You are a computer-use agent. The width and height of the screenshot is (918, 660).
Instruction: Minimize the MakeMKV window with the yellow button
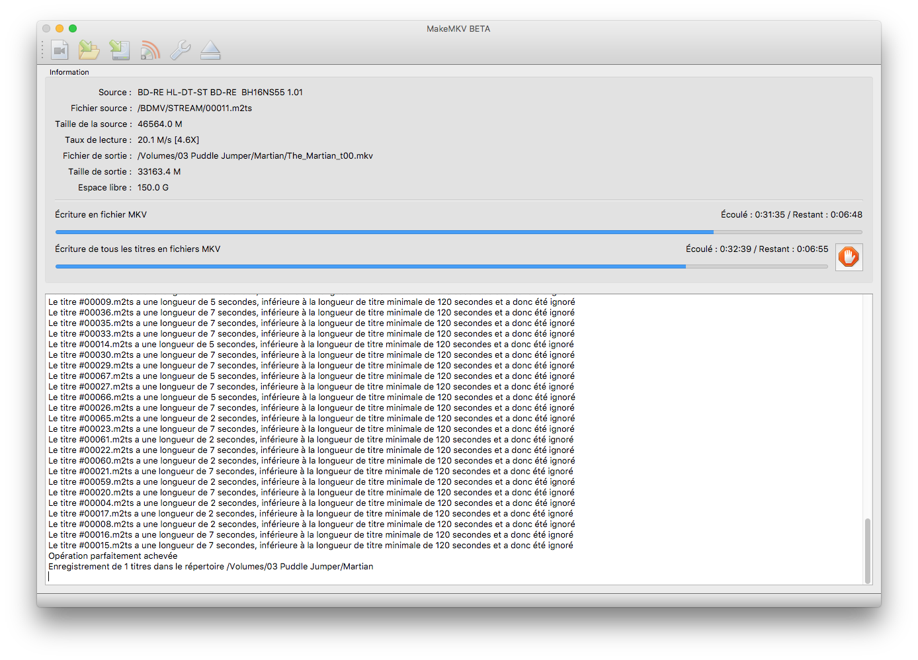point(60,28)
